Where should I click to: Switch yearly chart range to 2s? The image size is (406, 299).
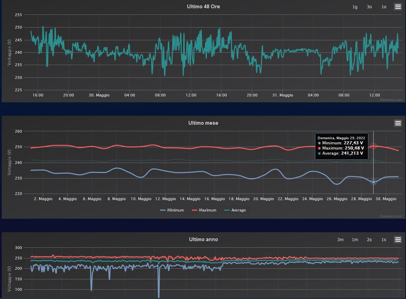(369, 240)
